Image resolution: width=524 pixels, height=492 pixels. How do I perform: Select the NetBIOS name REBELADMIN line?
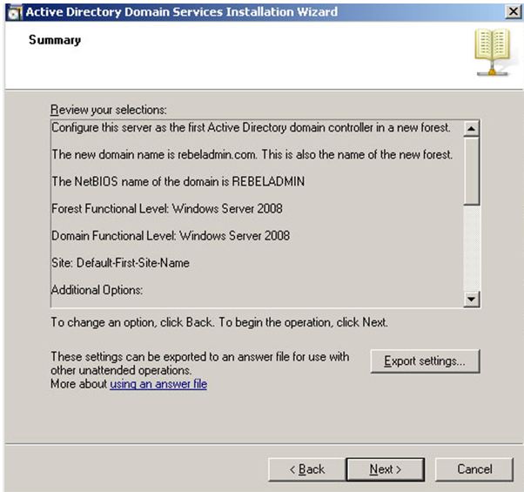[178, 181]
